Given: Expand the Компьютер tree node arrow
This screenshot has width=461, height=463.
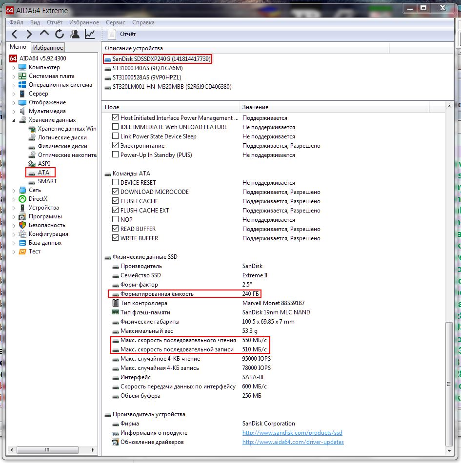Looking at the screenshot, I should (x=14, y=68).
